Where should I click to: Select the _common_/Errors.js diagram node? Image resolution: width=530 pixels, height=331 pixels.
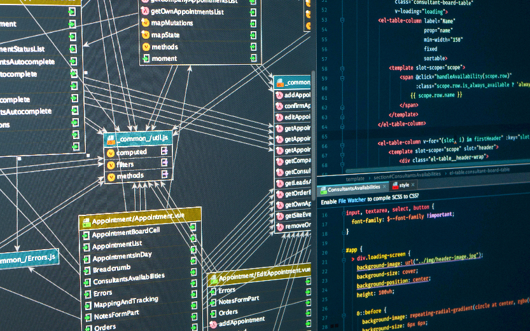[x=28, y=260]
